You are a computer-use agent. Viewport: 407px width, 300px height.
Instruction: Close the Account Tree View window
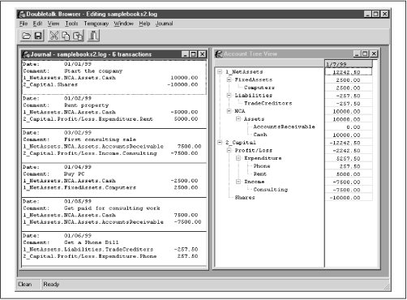pos(374,54)
